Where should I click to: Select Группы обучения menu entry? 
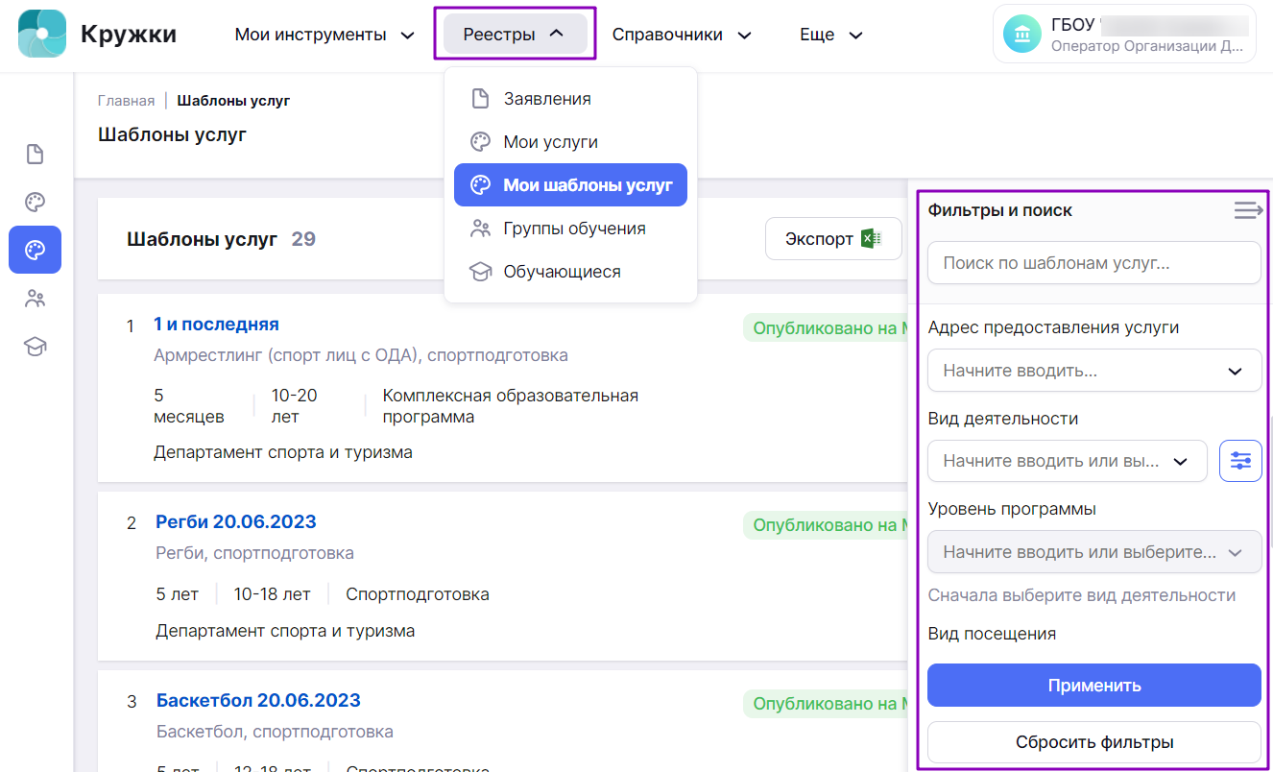[570, 229]
